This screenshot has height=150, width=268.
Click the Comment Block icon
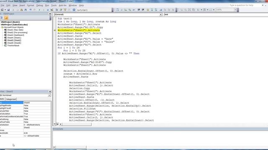[x=152, y=10]
